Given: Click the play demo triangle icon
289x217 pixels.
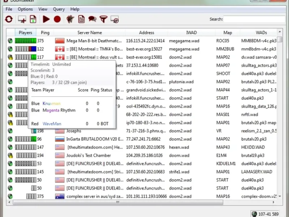Looking at the screenshot, I should pos(46,19).
